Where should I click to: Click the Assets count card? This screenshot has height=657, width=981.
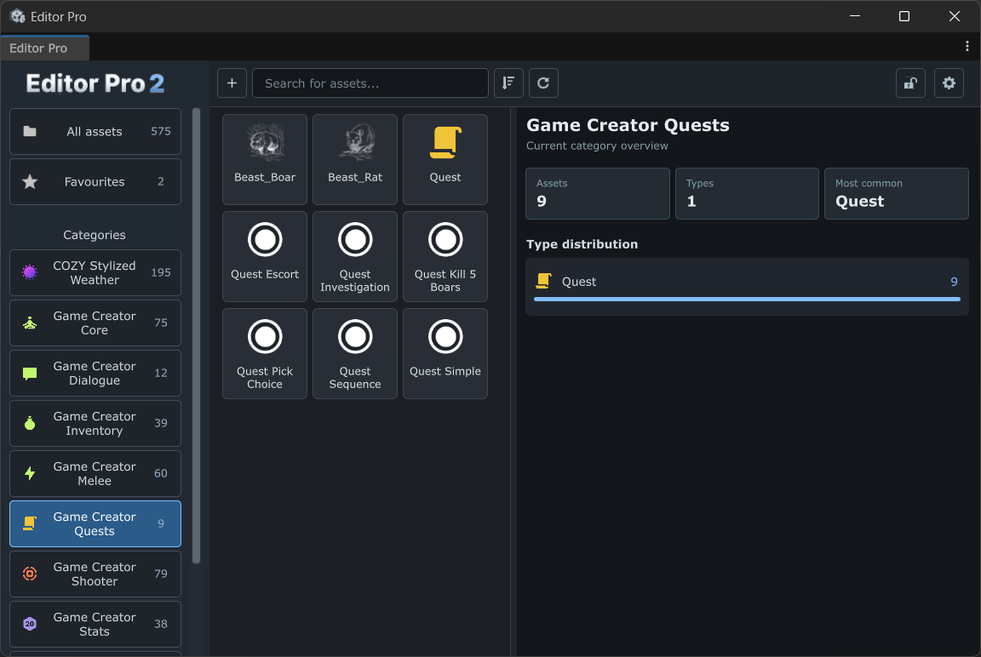598,193
